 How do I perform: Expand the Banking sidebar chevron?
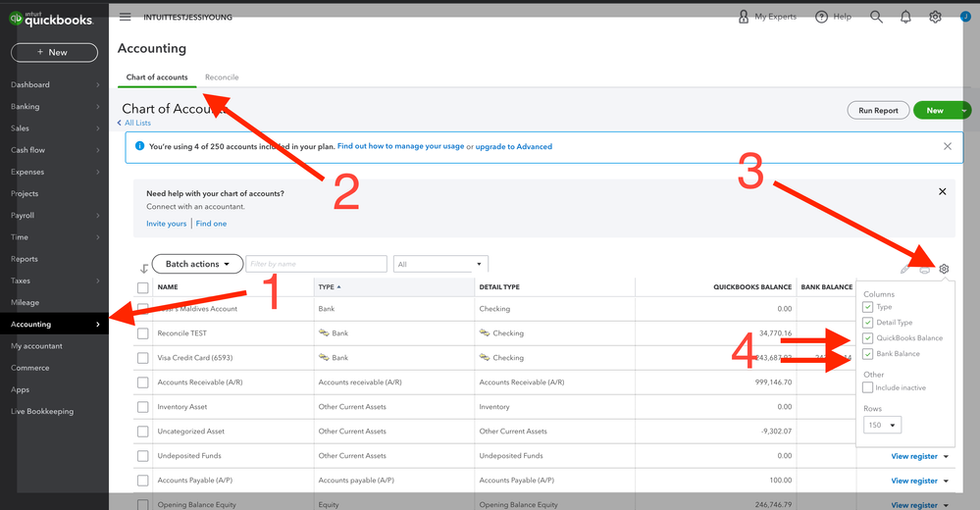click(x=98, y=106)
